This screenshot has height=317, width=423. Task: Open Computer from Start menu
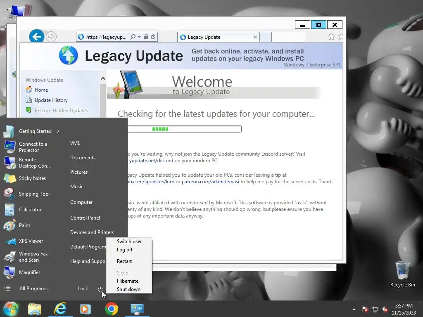(81, 202)
